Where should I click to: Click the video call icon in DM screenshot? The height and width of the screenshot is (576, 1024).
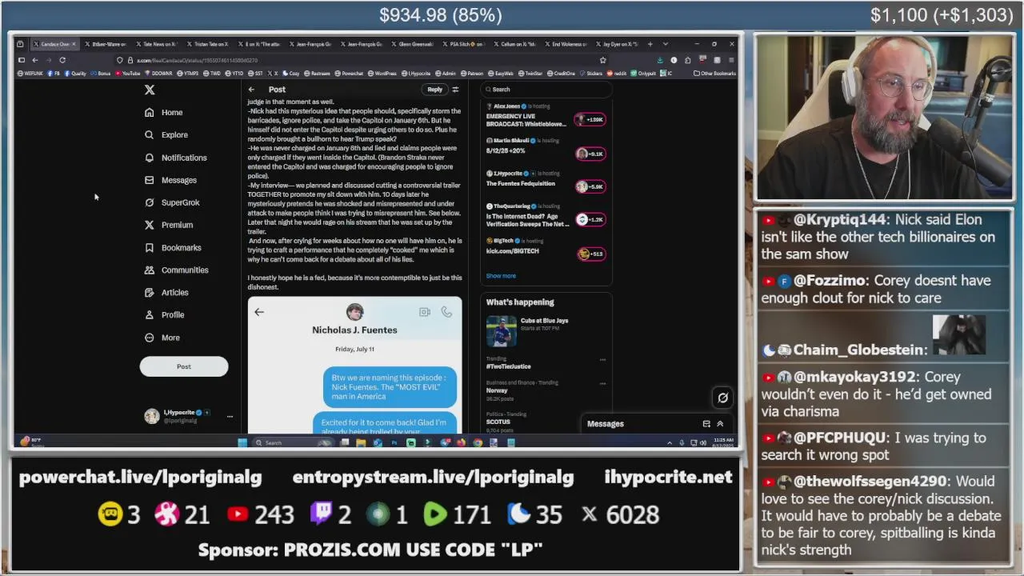(x=425, y=312)
